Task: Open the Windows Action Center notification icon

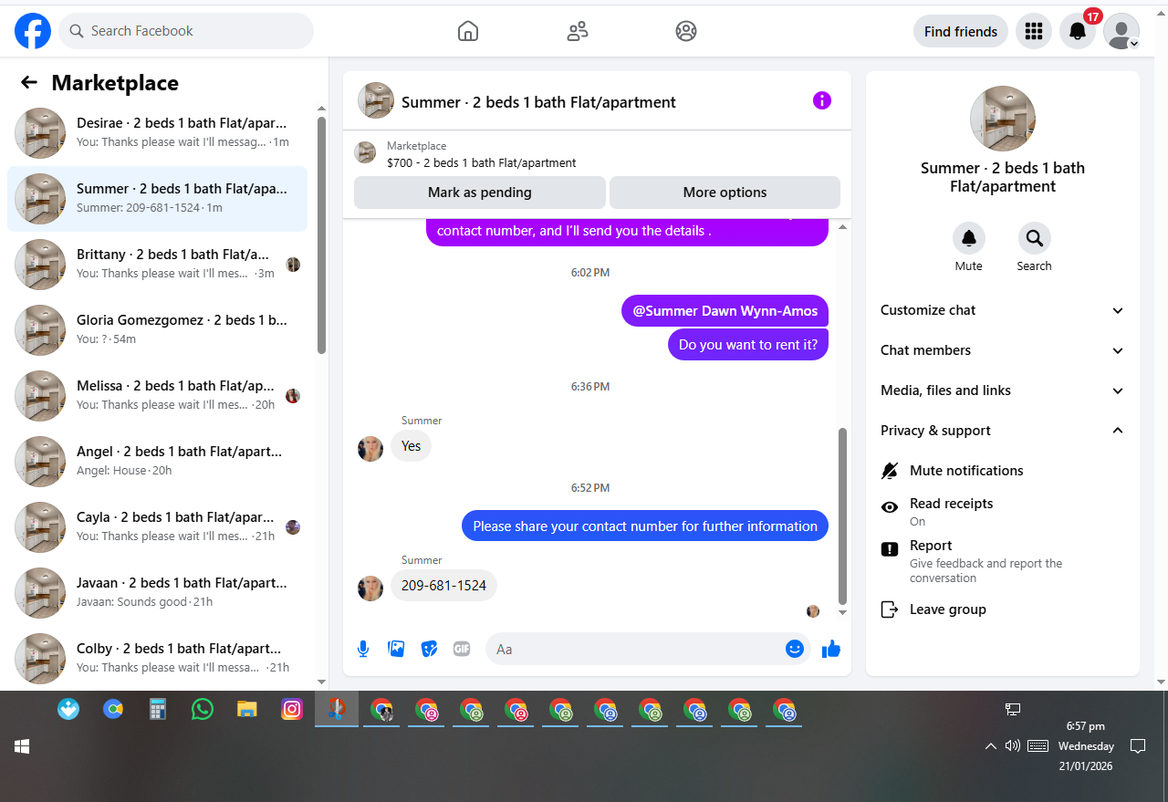Action: click(1138, 746)
